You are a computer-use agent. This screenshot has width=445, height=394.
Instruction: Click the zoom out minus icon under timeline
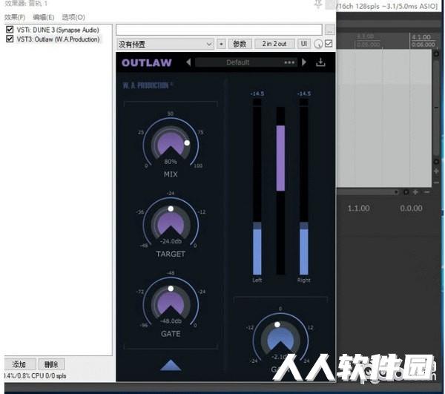coord(426,192)
